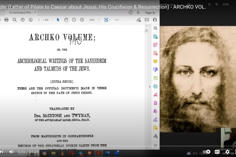Open the Export PDF tool in sidebar
Image resolution: width=236 pixels, height=157 pixels.
155,36
